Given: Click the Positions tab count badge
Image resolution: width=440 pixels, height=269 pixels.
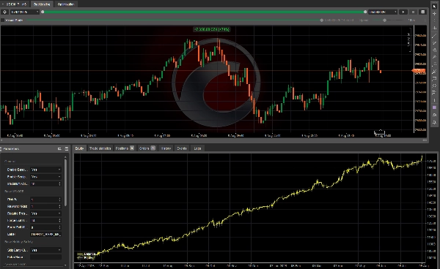Looking at the screenshot, I should tap(132, 148).
